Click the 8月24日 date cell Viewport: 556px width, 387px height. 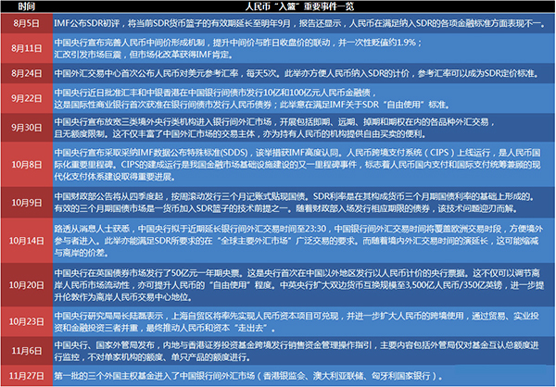(x=26, y=71)
